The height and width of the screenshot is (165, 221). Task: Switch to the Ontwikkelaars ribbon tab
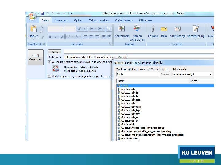pos(124,20)
